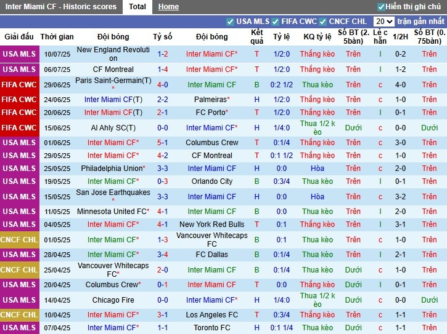The width and height of the screenshot is (447, 334).
Task: Click Columbus Crew in the 20/04/25 row
Action: pos(112,285)
